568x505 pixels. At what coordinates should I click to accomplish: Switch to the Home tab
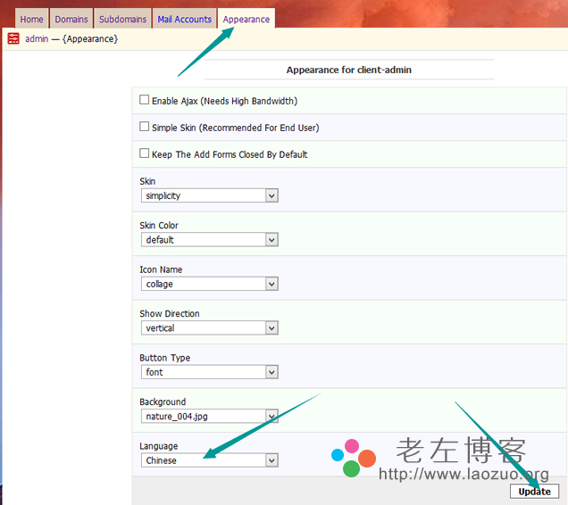pos(31,19)
